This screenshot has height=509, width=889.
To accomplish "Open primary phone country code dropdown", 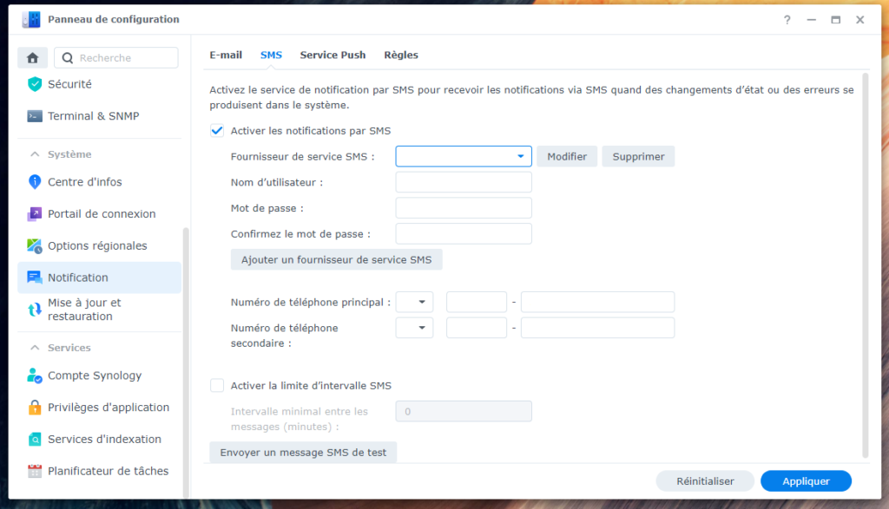I will (x=414, y=302).
